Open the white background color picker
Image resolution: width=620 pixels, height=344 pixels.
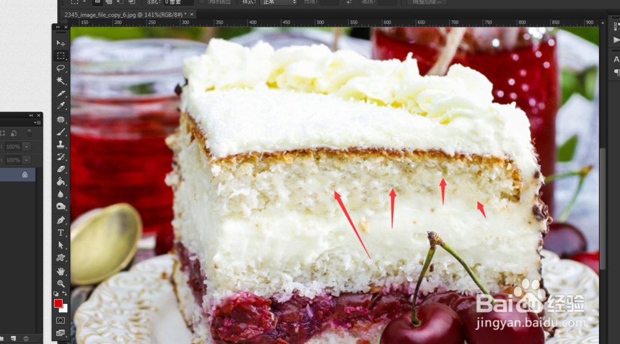click(x=65, y=310)
